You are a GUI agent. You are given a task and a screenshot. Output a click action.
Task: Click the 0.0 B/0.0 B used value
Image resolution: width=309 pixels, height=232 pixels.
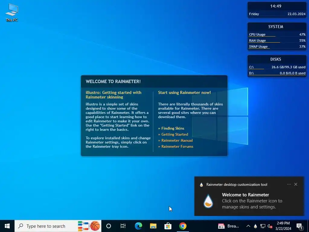[293, 73]
